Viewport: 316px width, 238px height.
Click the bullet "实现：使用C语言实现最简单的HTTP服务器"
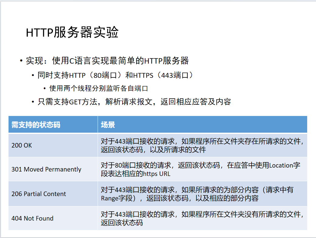click(x=107, y=60)
